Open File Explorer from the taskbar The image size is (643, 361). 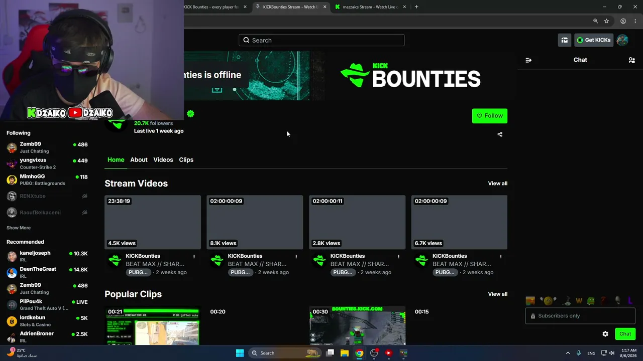pyautogui.click(x=345, y=353)
